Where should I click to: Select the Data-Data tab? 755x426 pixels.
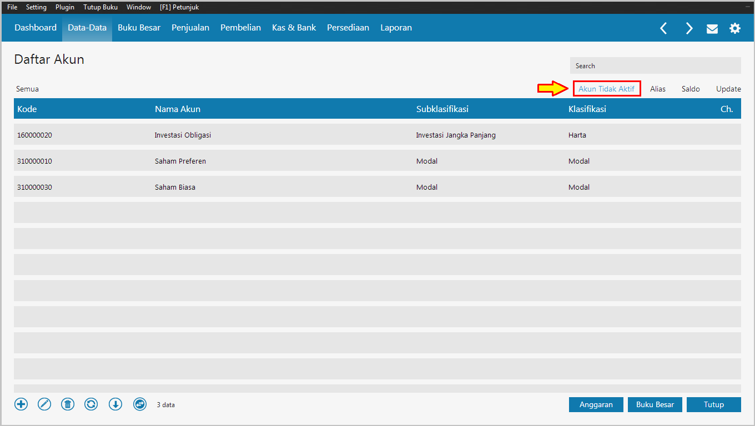point(87,28)
